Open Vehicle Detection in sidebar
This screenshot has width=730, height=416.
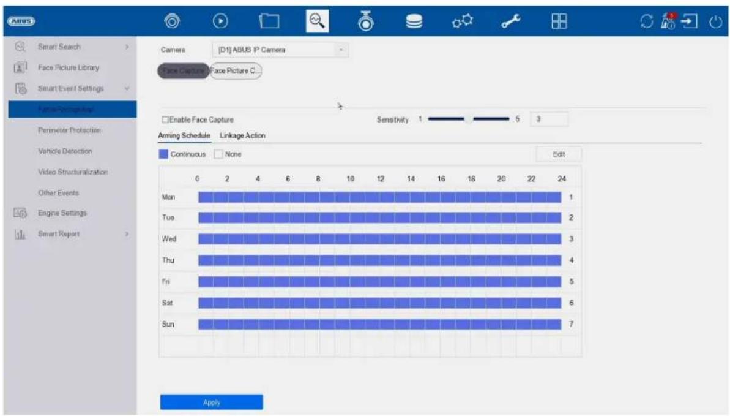65,151
